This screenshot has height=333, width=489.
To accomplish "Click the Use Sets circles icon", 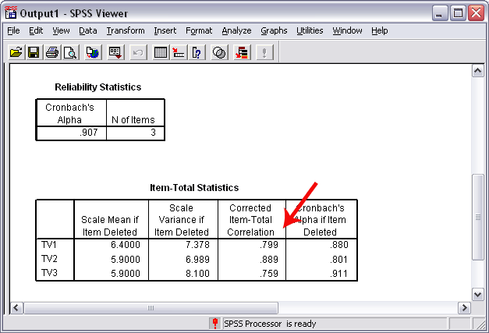I will click(x=219, y=52).
